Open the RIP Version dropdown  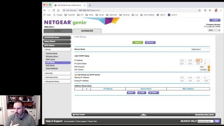[x=205, y=70]
